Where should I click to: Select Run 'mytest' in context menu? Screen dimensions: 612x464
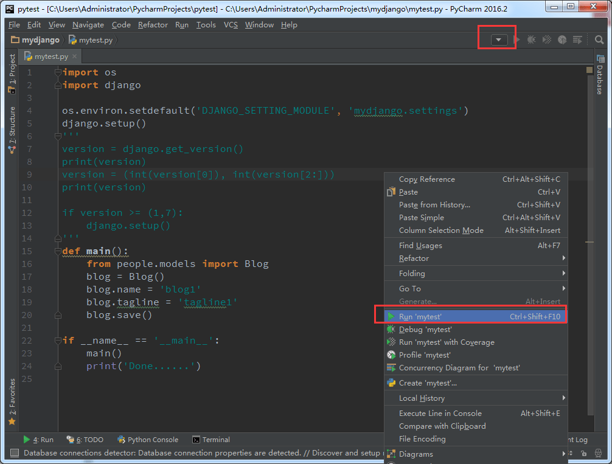point(476,316)
